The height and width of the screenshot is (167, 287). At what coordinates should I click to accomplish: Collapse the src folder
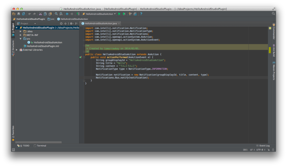tap(20, 39)
